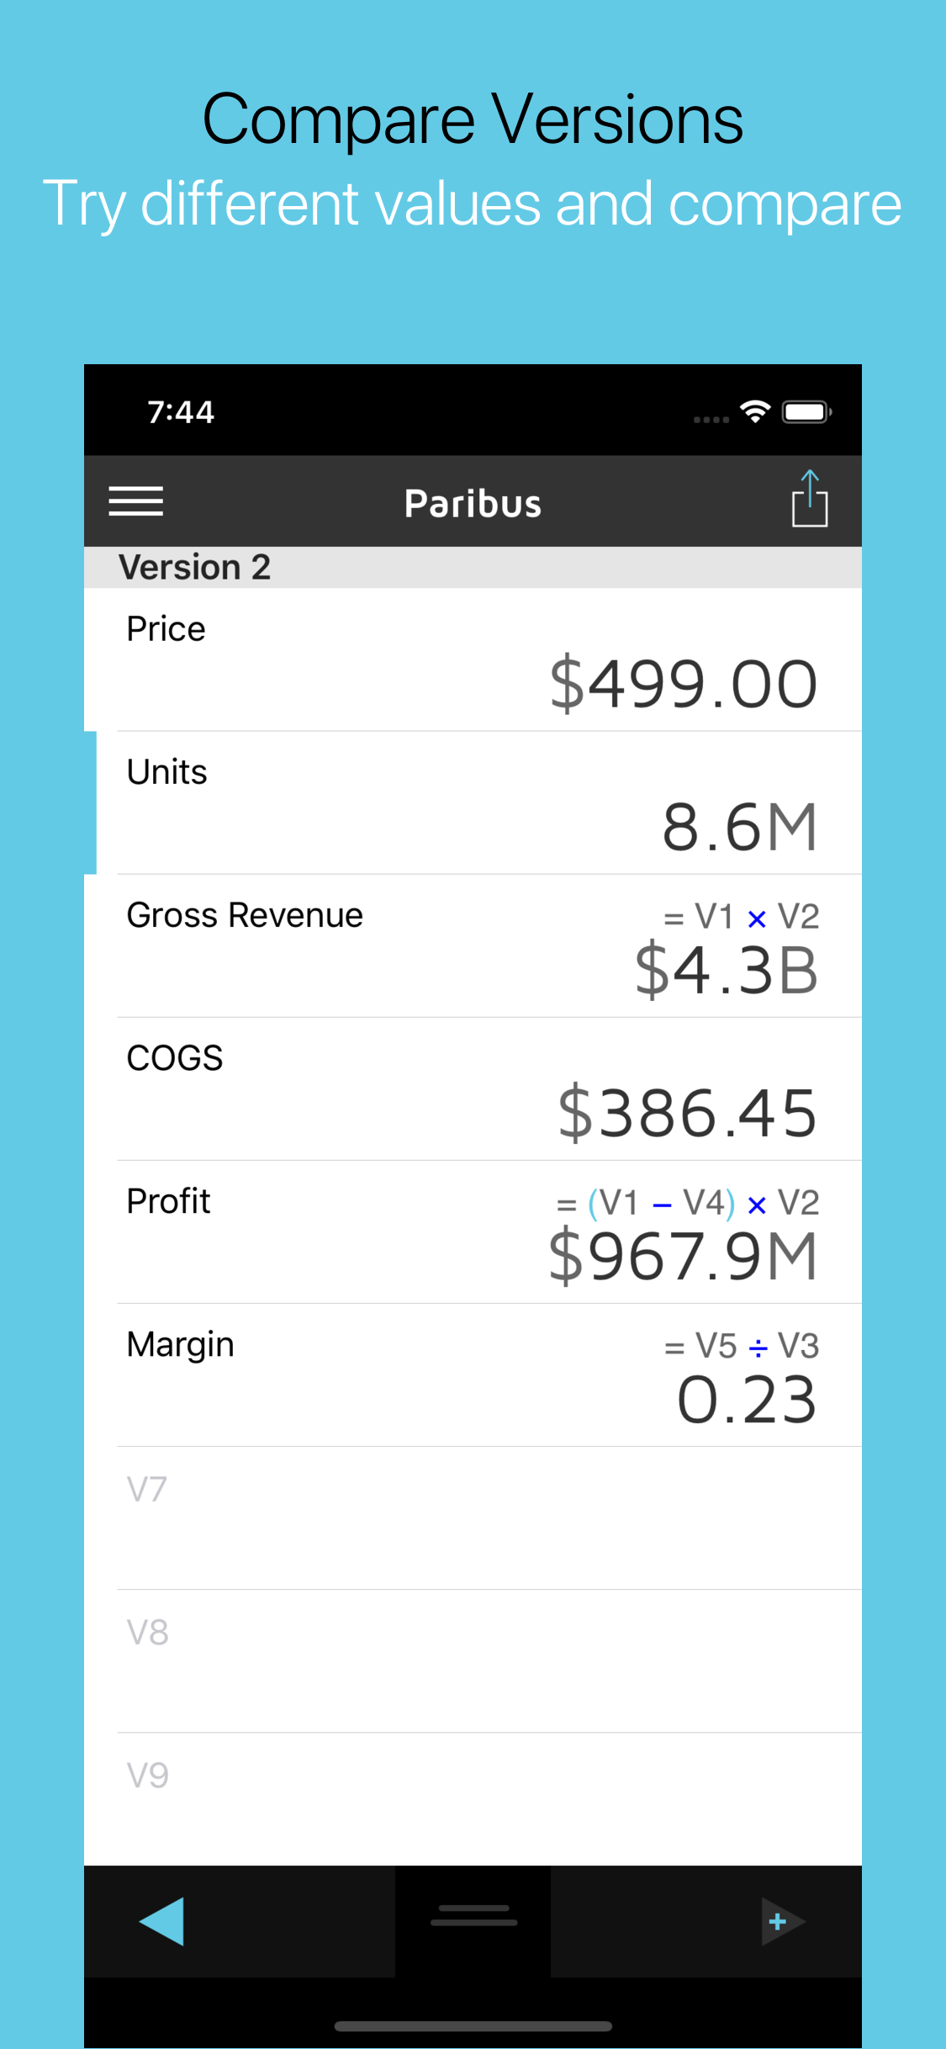The height and width of the screenshot is (2049, 946).
Task: Edit the Price value $499.00
Action: [683, 684]
